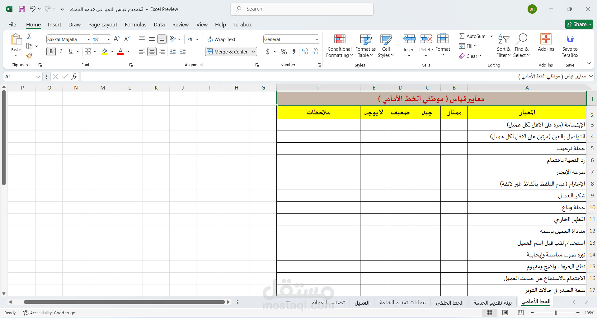
Task: Click the Copy icon
Action: point(29,46)
